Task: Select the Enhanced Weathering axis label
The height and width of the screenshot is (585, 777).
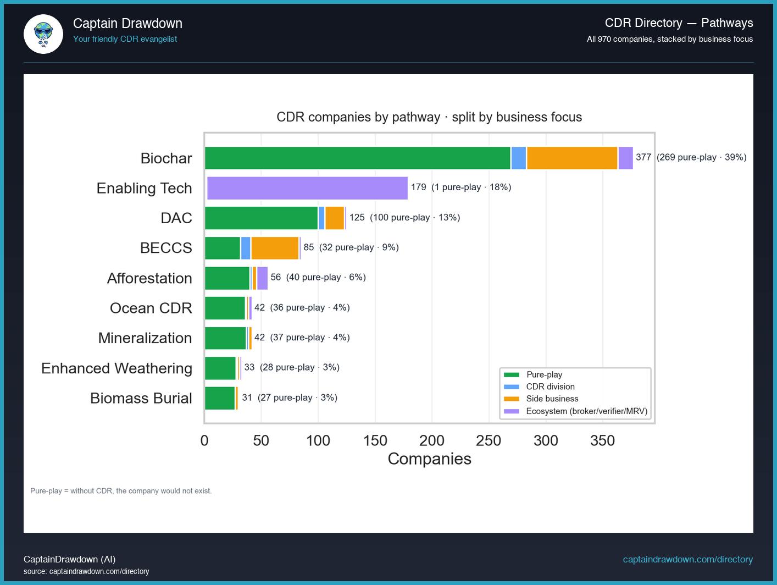Action: tap(116, 368)
